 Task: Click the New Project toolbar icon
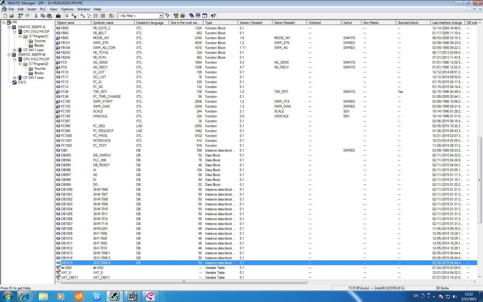(5, 16)
